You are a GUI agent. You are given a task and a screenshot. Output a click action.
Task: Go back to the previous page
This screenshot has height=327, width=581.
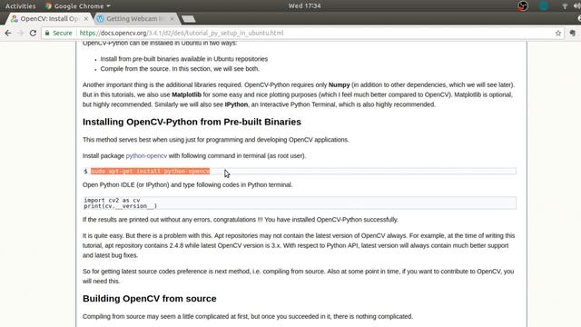pos(8,33)
